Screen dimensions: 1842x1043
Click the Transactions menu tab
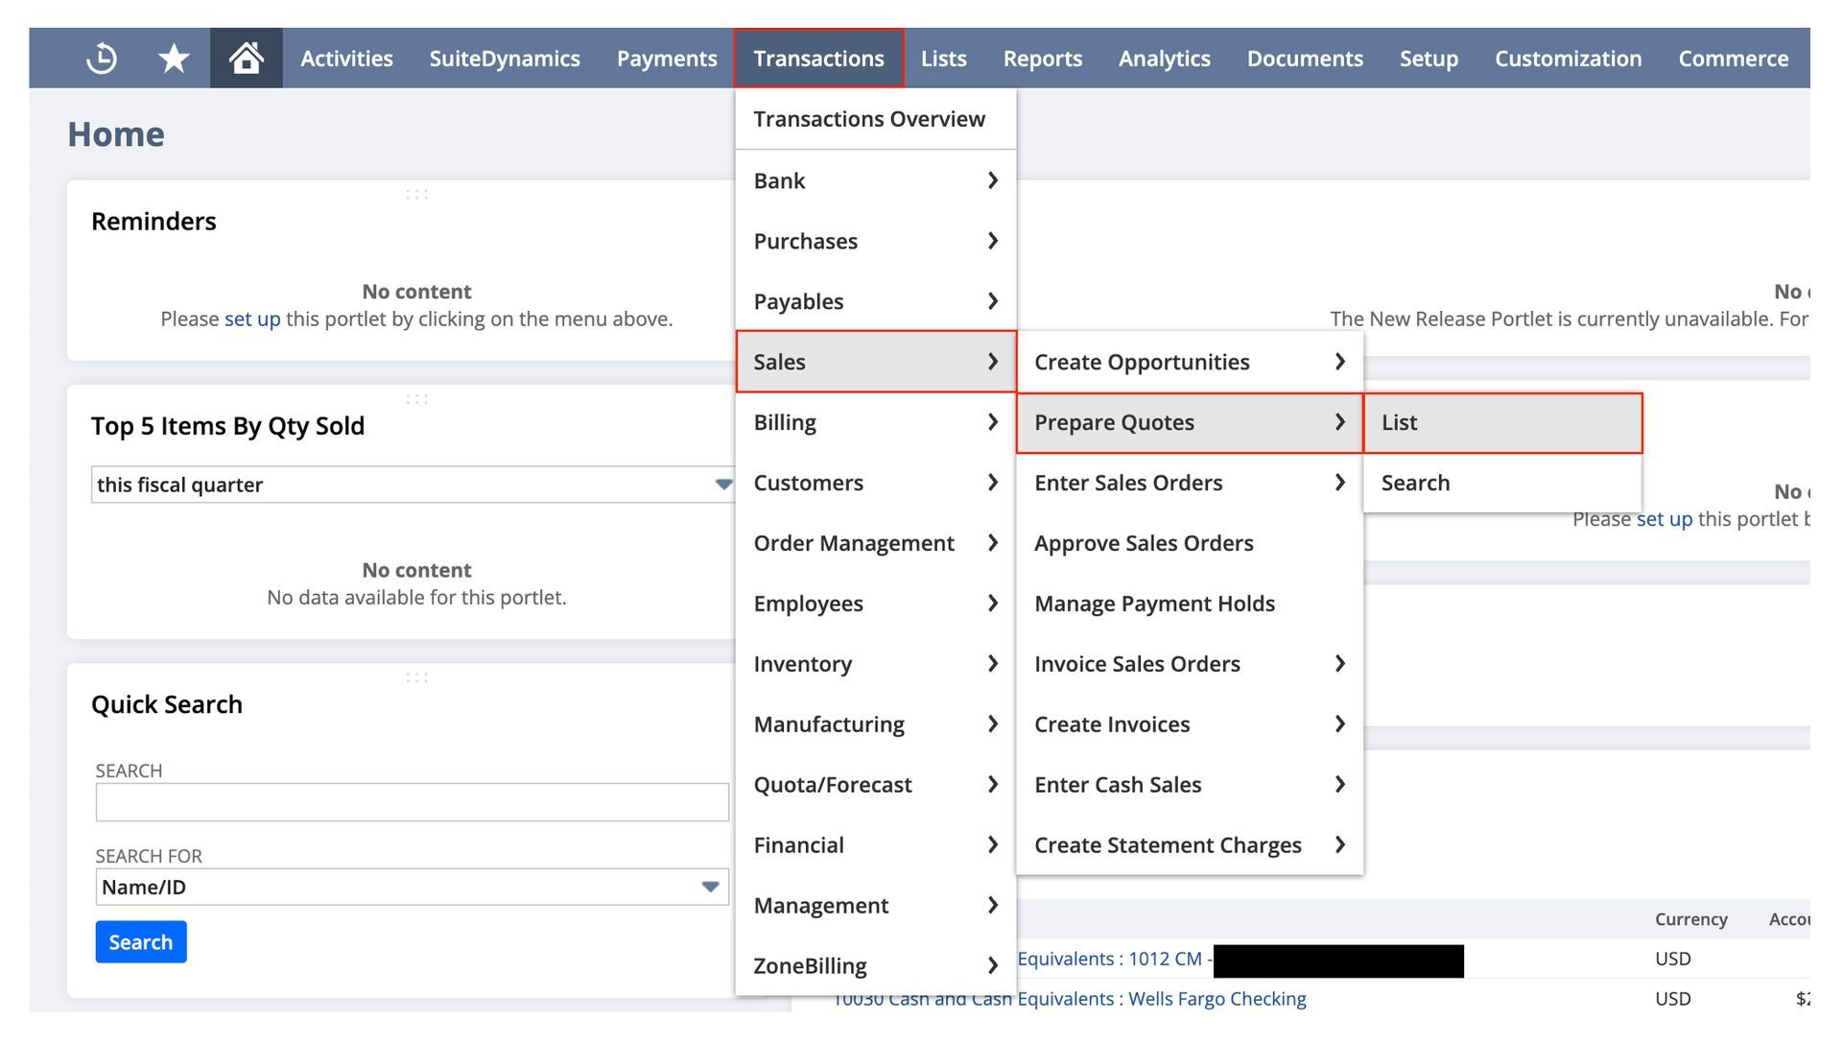point(818,59)
